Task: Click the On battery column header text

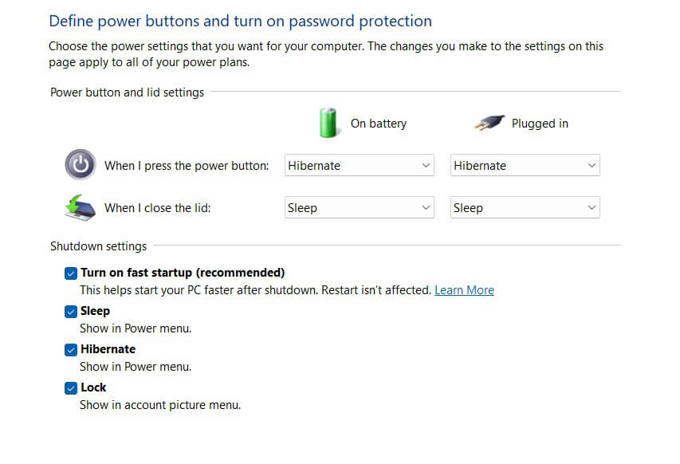Action: pyautogui.click(x=378, y=123)
